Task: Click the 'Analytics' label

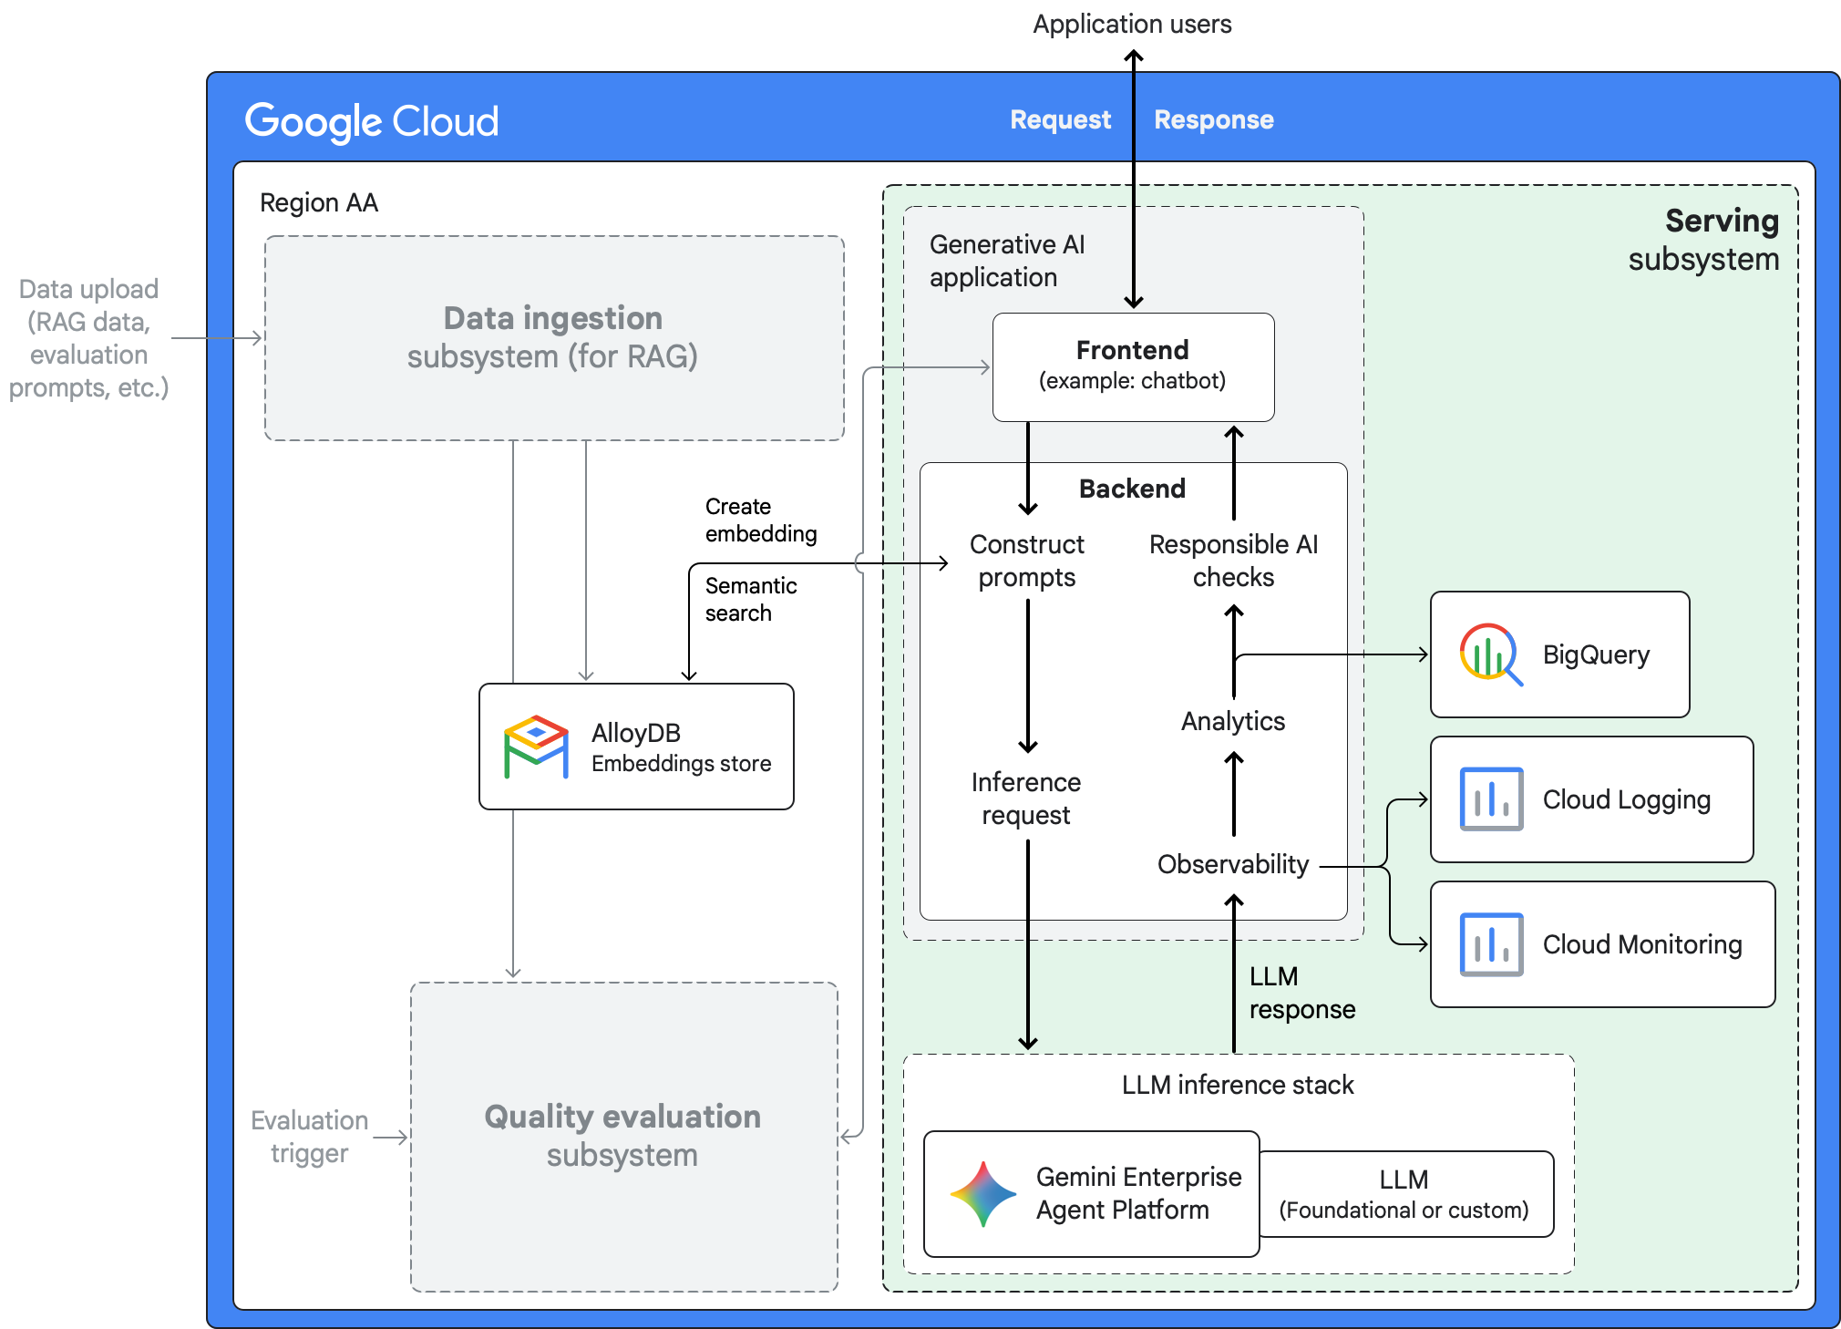Action: tap(1233, 721)
